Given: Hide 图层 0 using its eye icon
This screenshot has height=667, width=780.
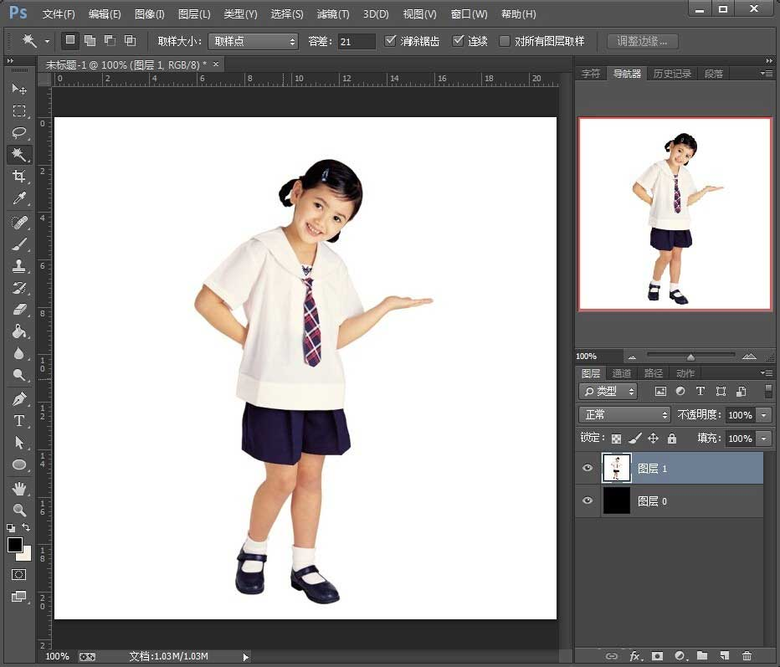Looking at the screenshot, I should click(x=588, y=500).
